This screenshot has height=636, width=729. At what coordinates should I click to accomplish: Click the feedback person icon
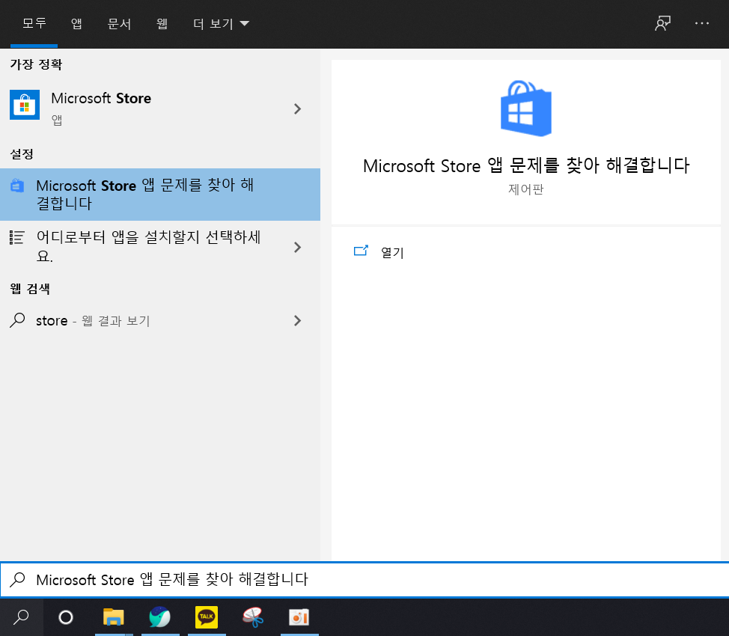662,23
